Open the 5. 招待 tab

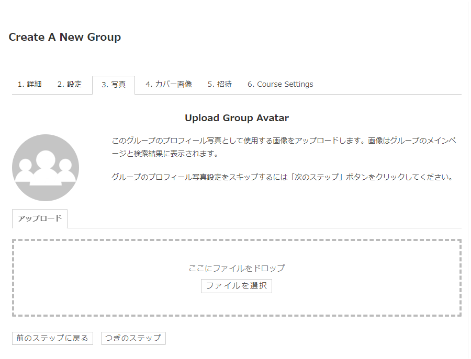tap(219, 84)
